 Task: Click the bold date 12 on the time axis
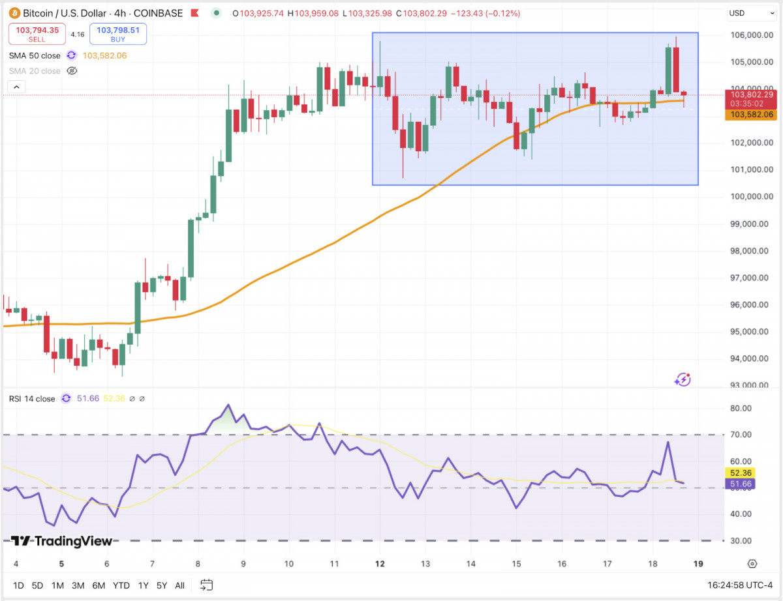pyautogui.click(x=380, y=564)
